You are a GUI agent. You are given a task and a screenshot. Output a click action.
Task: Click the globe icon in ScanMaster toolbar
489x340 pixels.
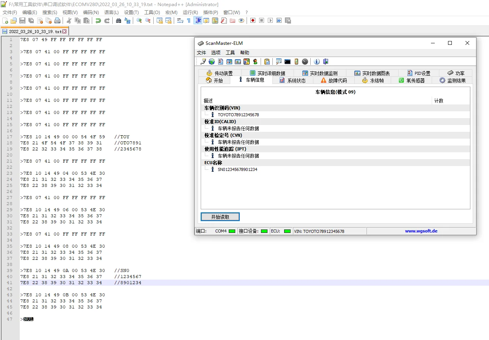tap(211, 62)
